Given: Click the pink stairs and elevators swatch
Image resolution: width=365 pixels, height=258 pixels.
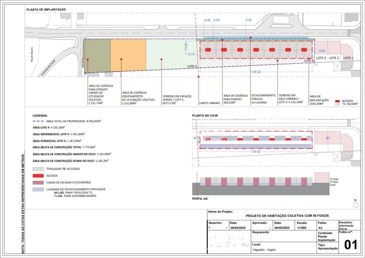Looking at the screenshot, I should [x=39, y=182].
